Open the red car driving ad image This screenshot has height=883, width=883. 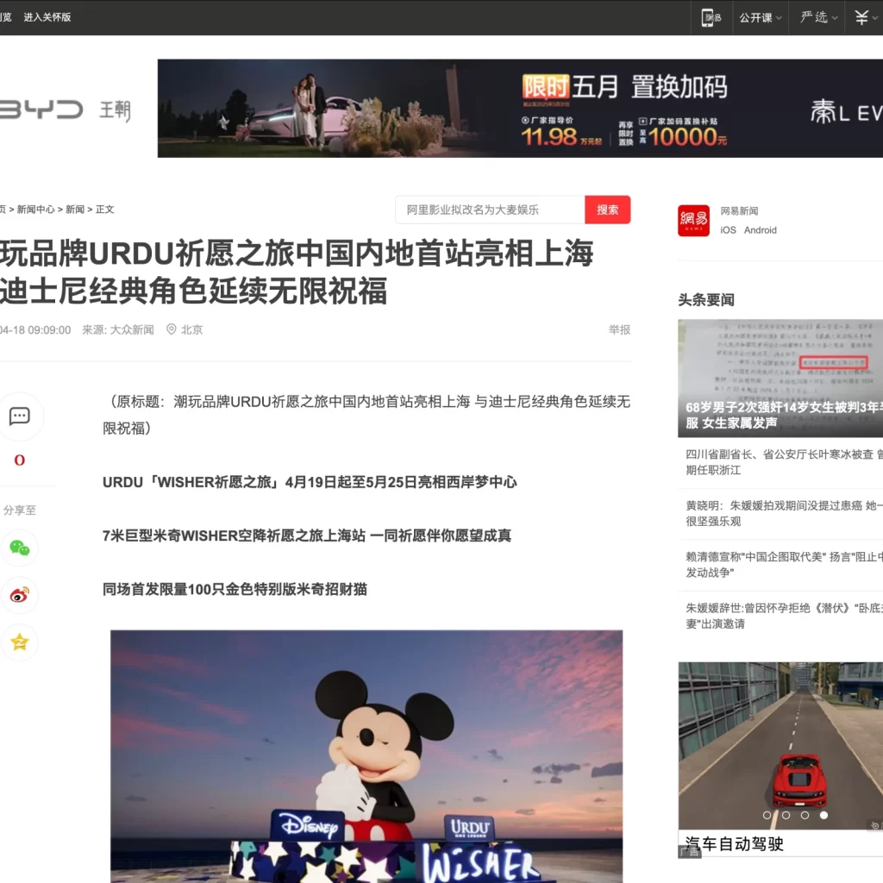[x=780, y=746]
